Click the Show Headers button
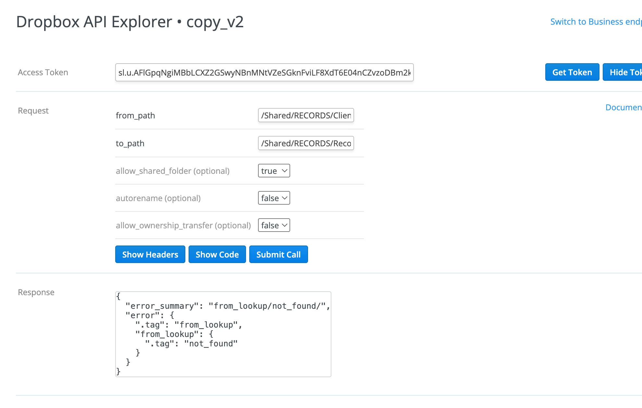This screenshot has width=642, height=408. pos(150,255)
